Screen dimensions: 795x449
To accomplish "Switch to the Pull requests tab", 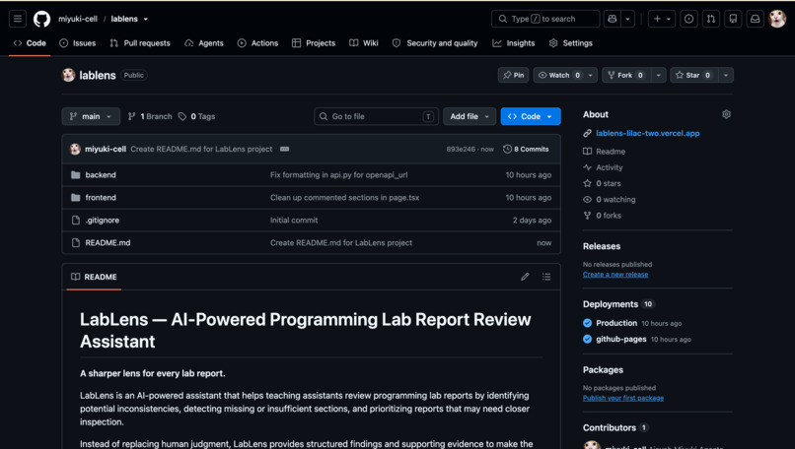I will pos(140,43).
